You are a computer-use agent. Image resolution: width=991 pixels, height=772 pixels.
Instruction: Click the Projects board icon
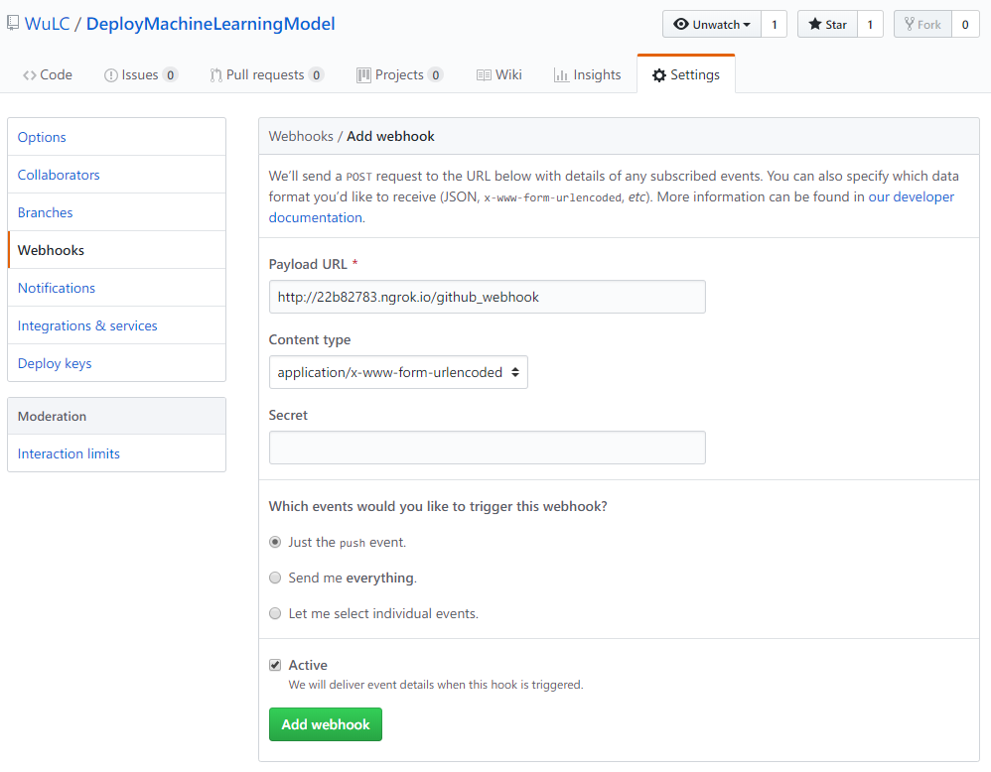click(363, 75)
